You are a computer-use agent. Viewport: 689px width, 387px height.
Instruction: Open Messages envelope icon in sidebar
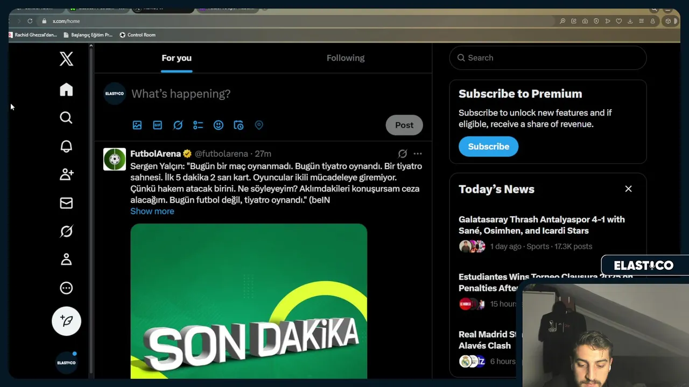pos(66,203)
